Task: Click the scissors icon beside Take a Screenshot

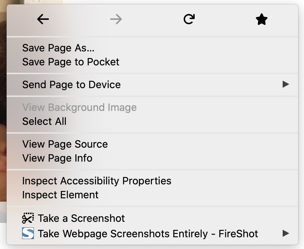Action: coord(28,219)
